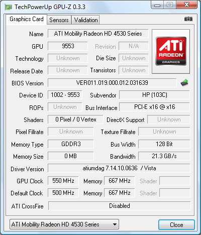Click the Subvendor HP field
Screen dimensions: 201x235
[x=154, y=95]
